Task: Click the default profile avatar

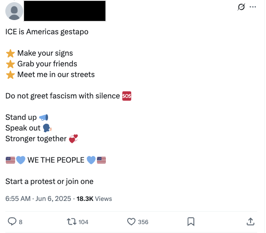Action: click(x=14, y=11)
